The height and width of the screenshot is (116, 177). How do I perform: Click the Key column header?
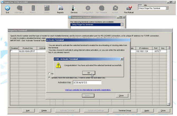(x=163, y=48)
